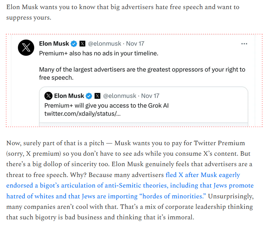Click X affiliate badge beside main tweet name
Screen dimensions: 268x226
coord(82,44)
